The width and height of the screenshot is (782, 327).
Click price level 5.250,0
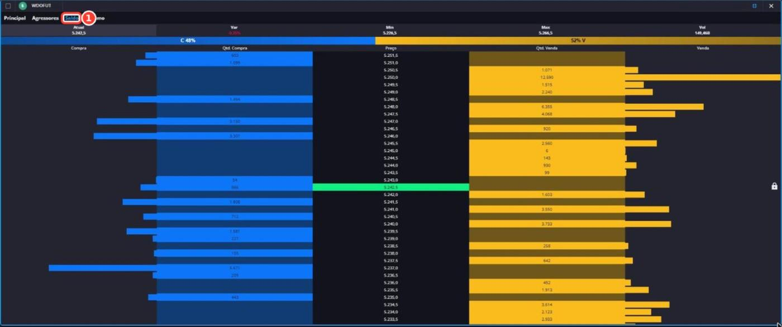(391, 78)
